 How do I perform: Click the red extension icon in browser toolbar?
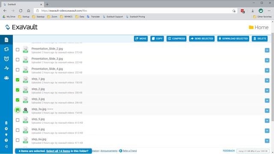point(243,11)
